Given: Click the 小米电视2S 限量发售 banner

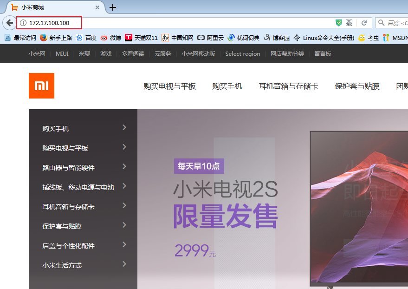Looking at the screenshot, I should [x=226, y=204].
